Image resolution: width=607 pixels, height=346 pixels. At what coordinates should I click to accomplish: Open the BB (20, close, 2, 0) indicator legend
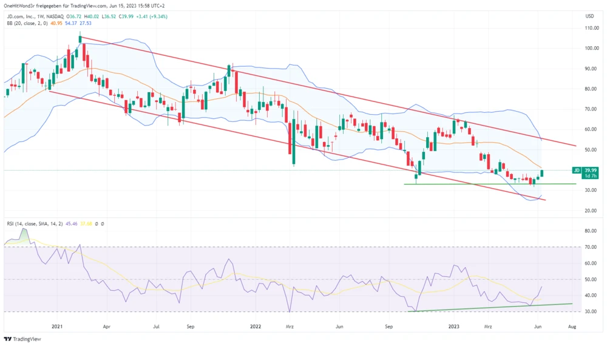[29, 23]
